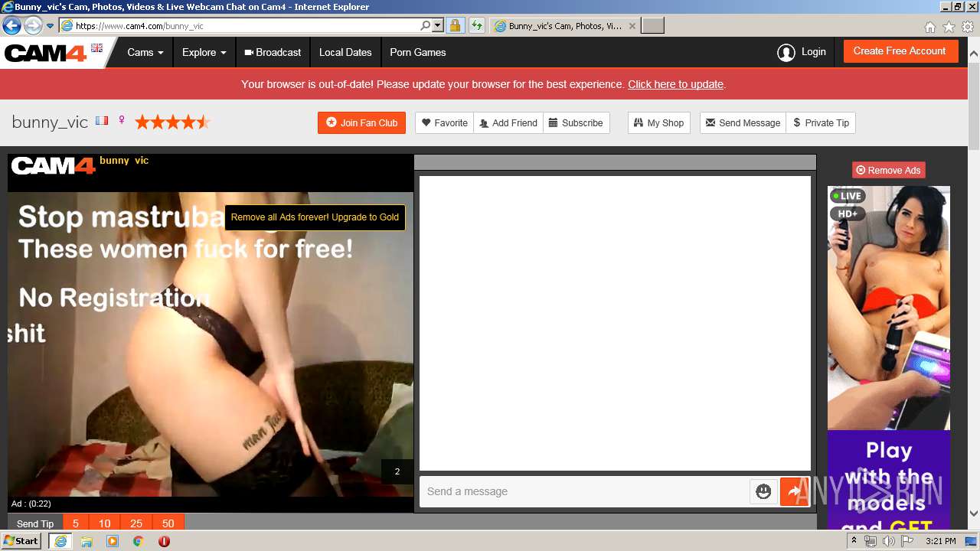980x551 pixels.
Task: Open media player taskbar icon
Action: pos(113,541)
